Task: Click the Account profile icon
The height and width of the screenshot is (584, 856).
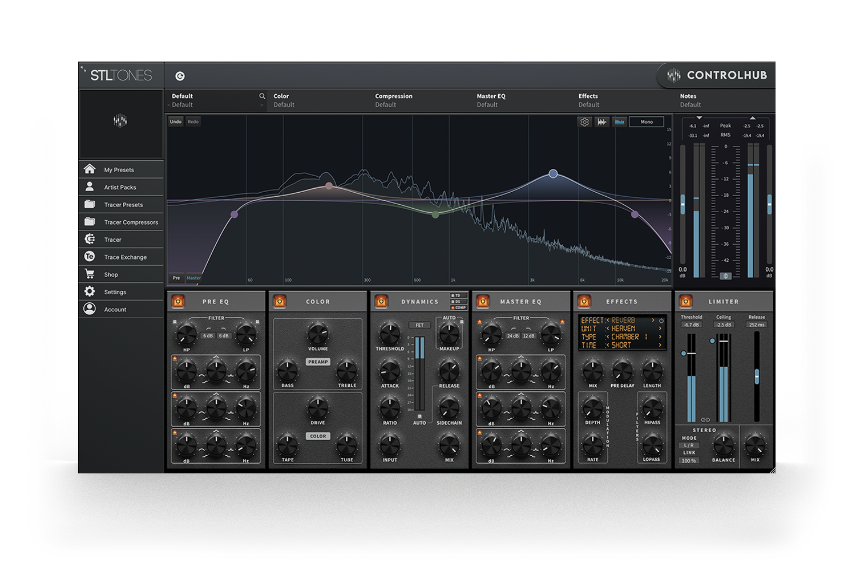Action: [x=90, y=309]
